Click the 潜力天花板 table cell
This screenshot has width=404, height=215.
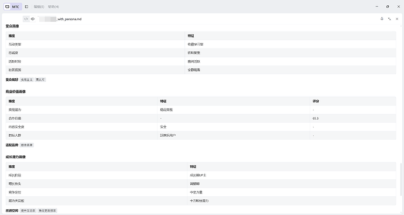(x=97, y=200)
